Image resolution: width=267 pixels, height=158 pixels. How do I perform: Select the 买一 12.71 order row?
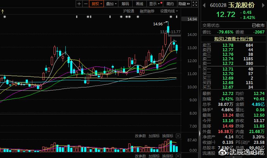233,69
